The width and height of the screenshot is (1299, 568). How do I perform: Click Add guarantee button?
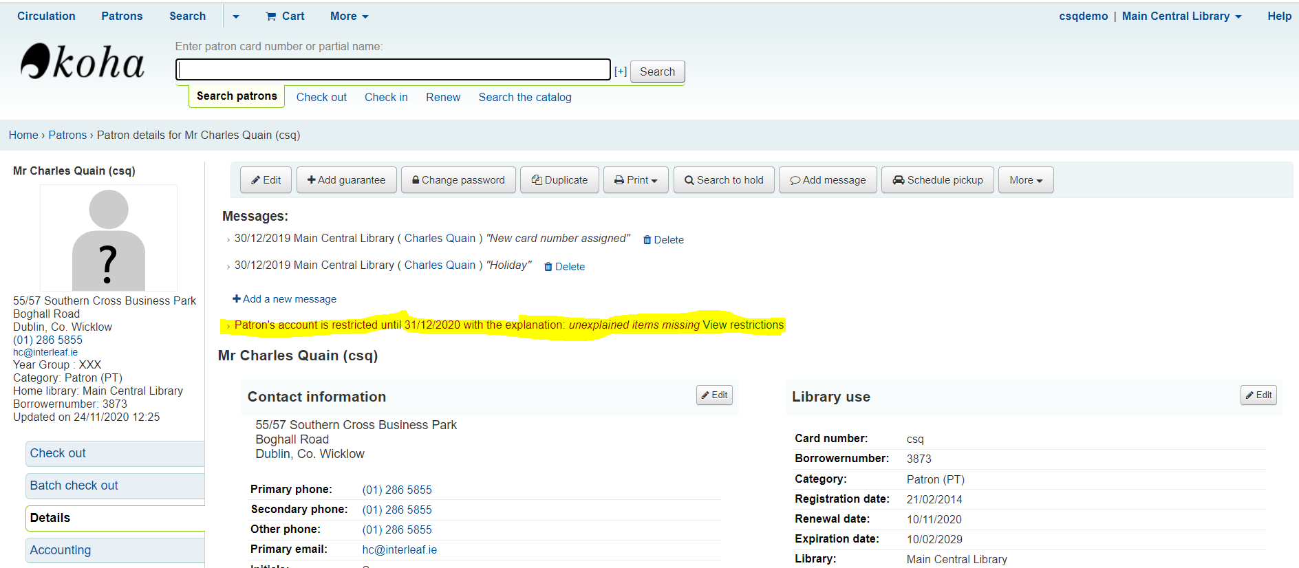(346, 180)
